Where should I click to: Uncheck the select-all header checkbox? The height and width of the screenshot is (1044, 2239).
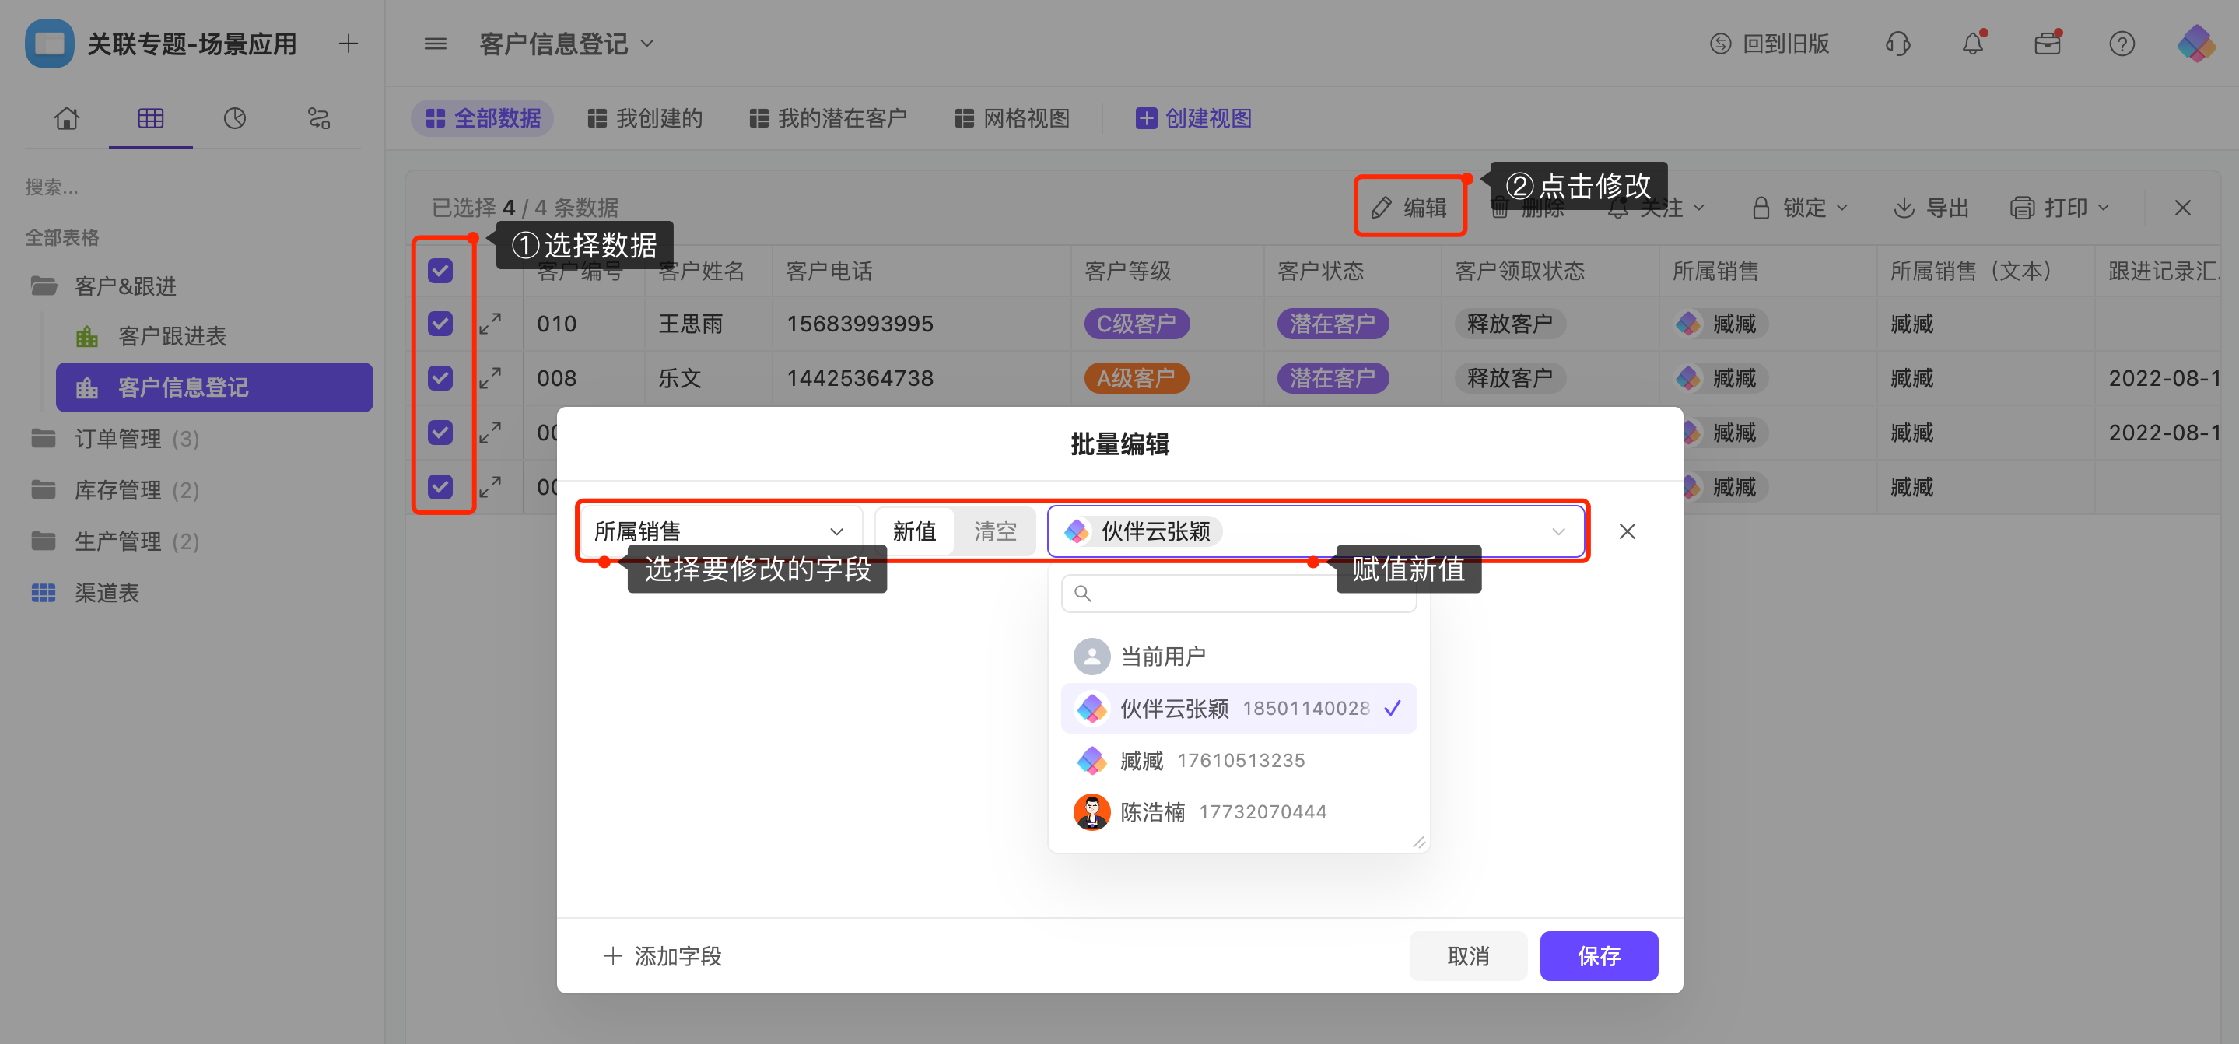[x=440, y=271]
